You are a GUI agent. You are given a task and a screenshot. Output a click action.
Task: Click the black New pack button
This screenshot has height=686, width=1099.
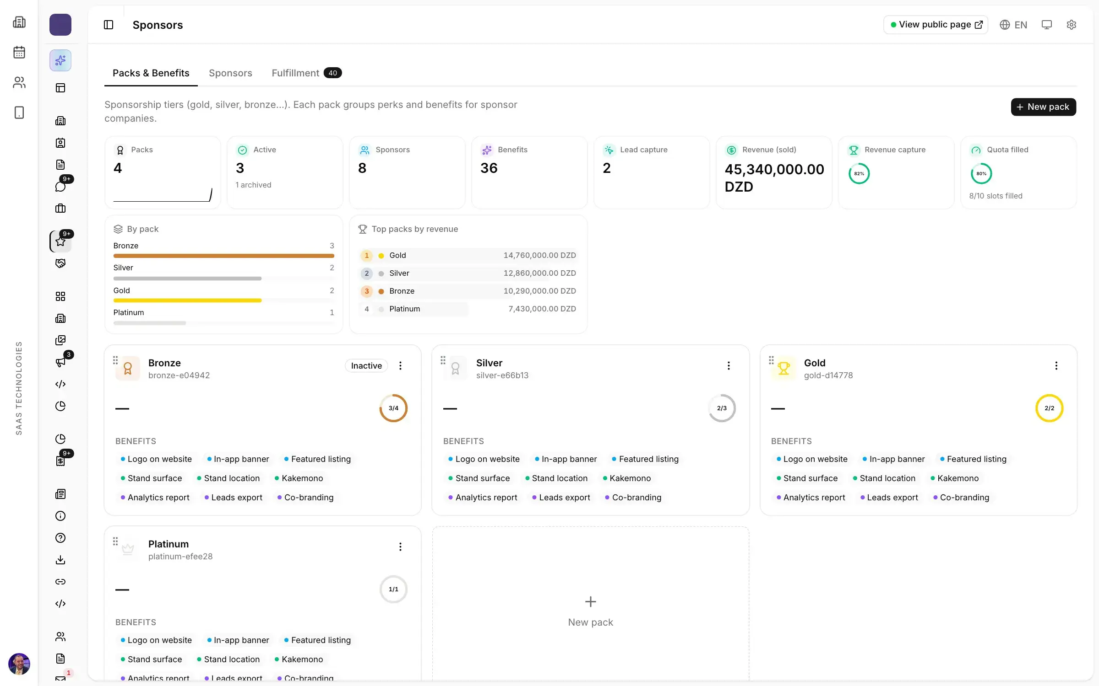tap(1044, 107)
